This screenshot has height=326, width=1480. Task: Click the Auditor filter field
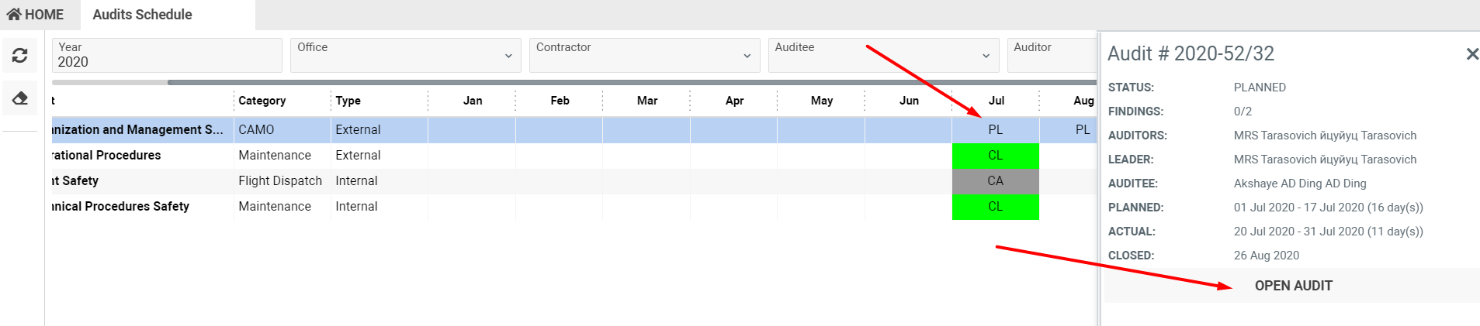(x=1051, y=56)
